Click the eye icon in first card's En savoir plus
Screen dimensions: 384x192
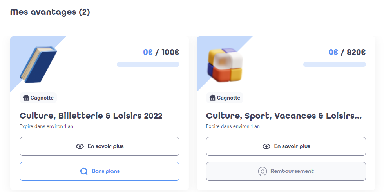[x=80, y=146]
